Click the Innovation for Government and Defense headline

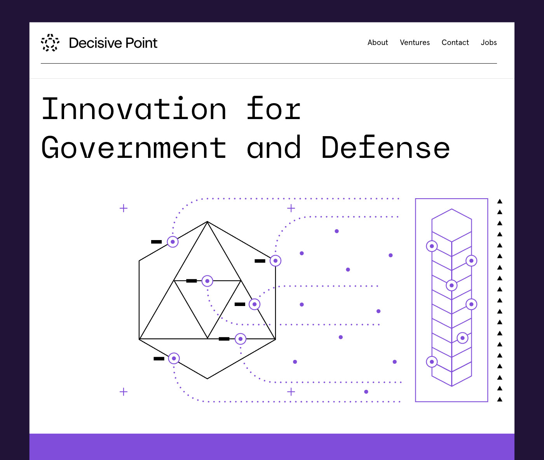(x=245, y=128)
